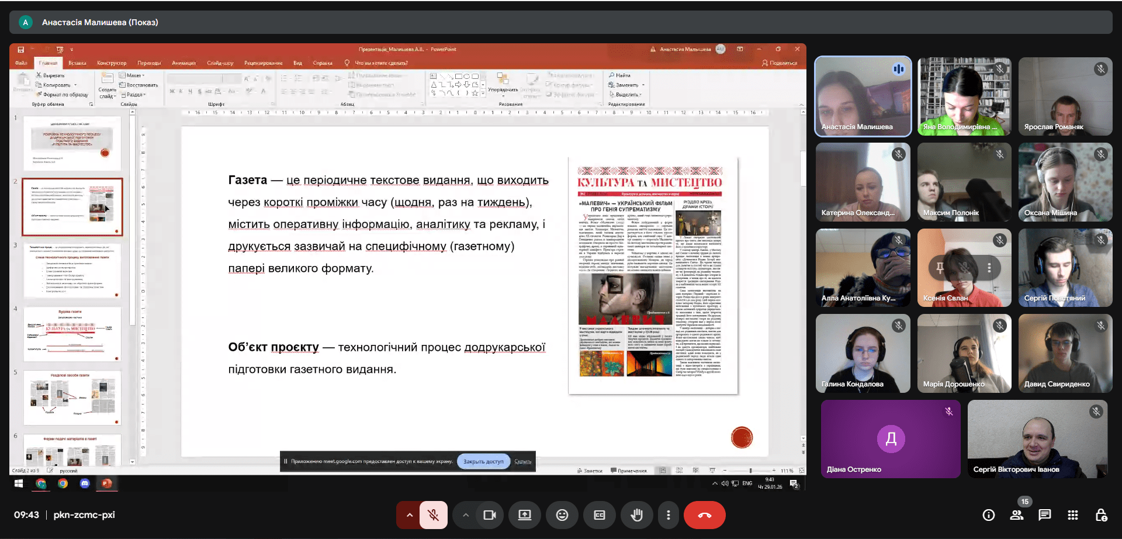Viewport: 1122px width, 539px height.
Task: Raise your hand in the meeting
Action: click(x=636, y=515)
